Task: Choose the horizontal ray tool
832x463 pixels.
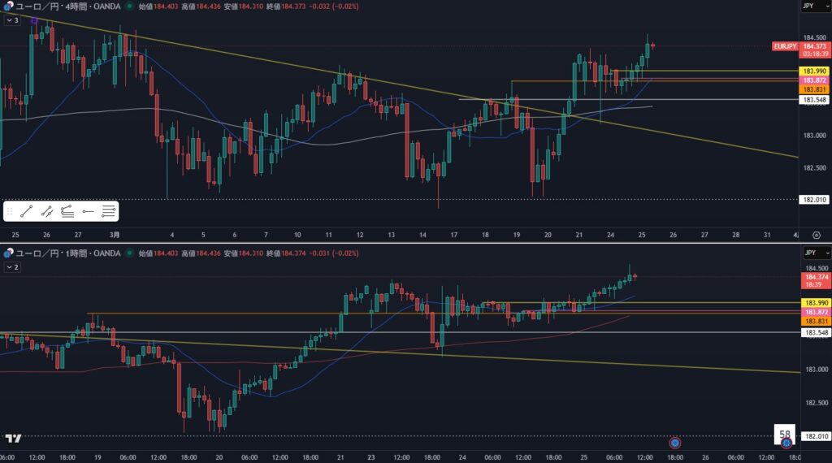Action: pos(89,211)
